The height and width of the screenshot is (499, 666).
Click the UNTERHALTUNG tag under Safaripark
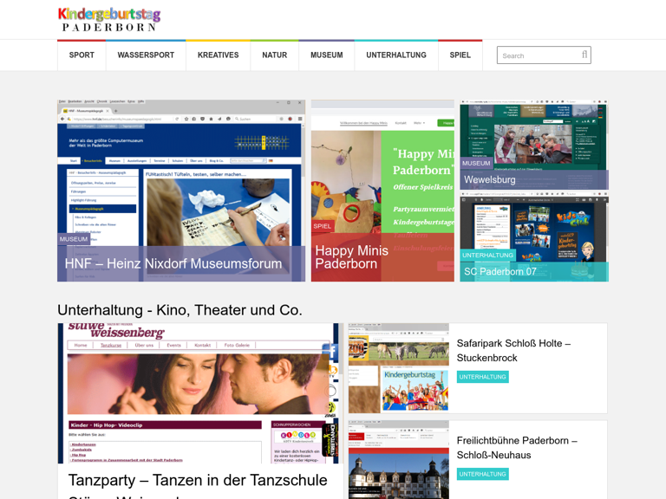pos(482,377)
